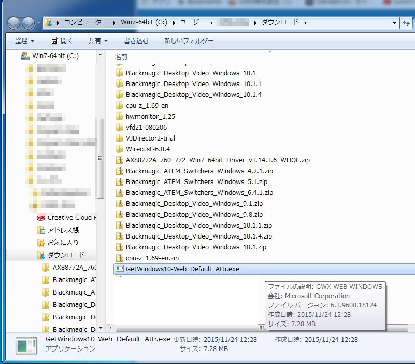
Task: Select zip icon of Blackmagic_Desktop_Video_Windows_10.1.4.zip
Action: 119,236
